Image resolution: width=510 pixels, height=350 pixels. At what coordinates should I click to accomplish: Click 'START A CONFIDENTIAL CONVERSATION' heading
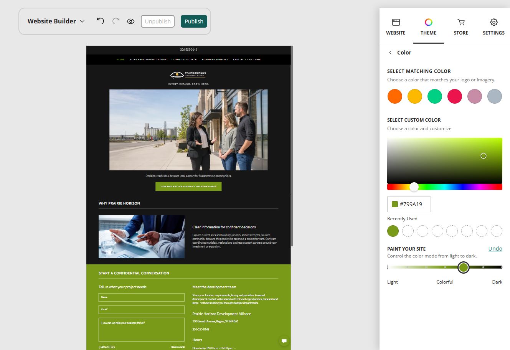click(x=134, y=273)
